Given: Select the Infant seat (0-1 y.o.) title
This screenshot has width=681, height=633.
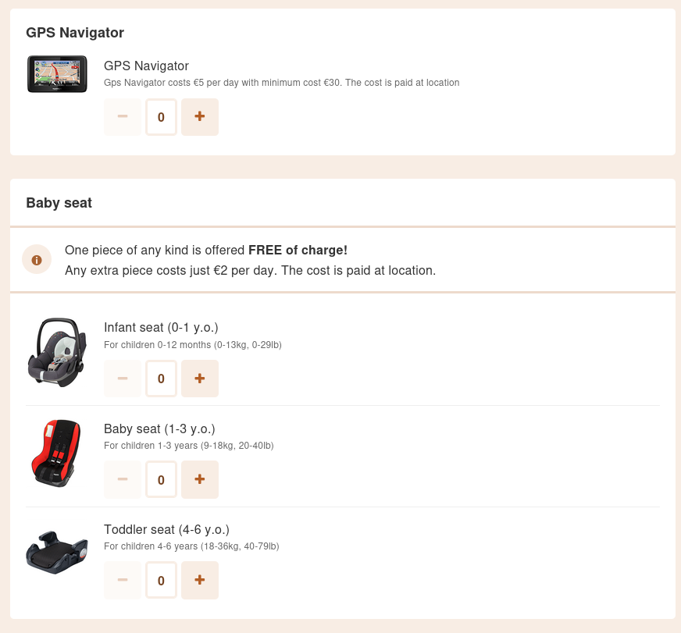Looking at the screenshot, I should [x=161, y=327].
